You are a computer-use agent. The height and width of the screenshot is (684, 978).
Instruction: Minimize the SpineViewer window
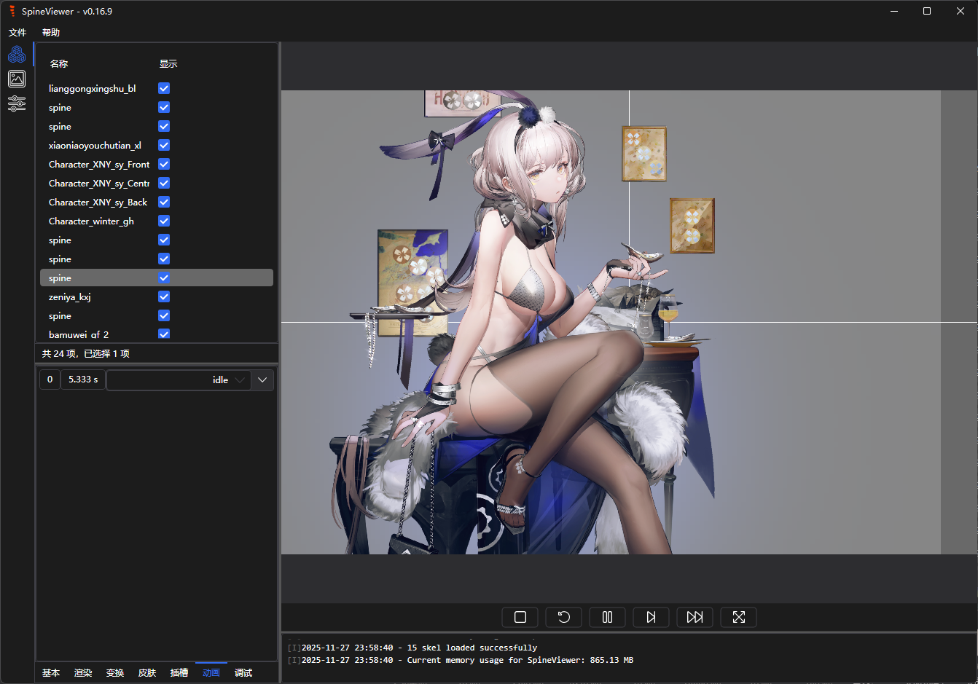click(893, 11)
